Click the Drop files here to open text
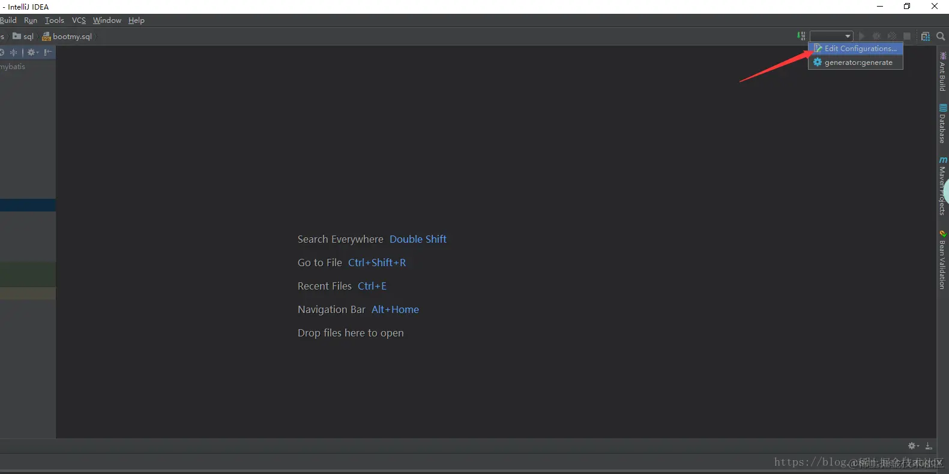 351,333
